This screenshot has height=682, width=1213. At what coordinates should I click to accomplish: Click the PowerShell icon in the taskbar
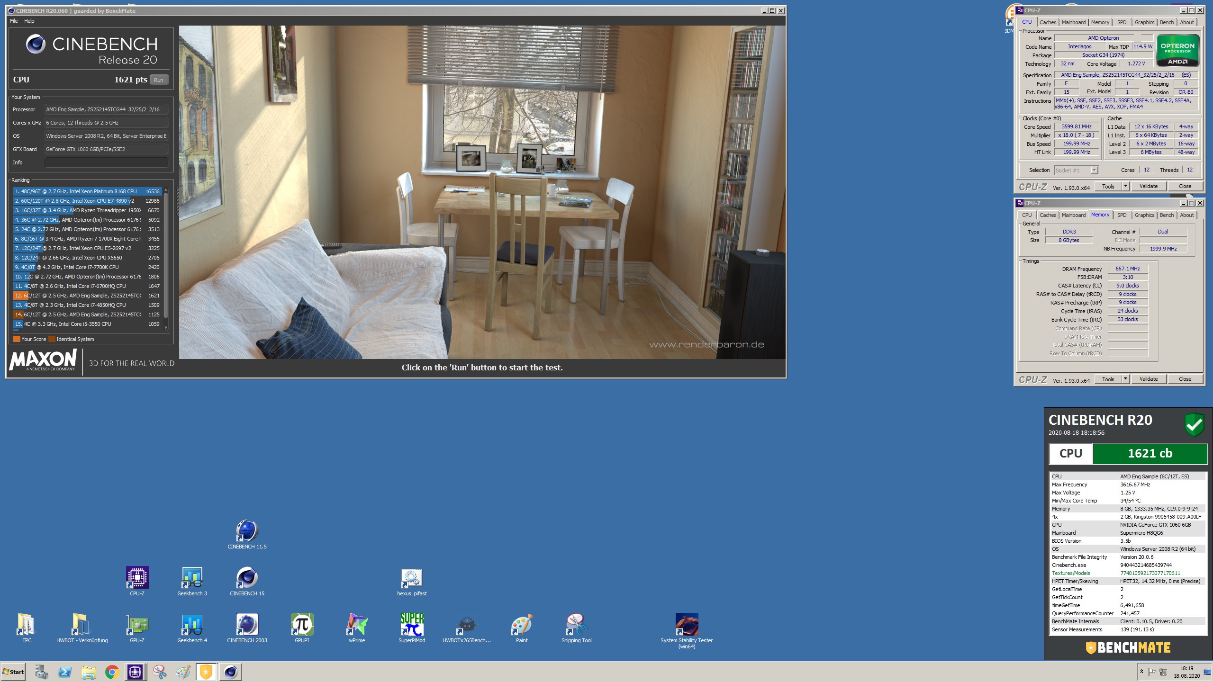(65, 672)
